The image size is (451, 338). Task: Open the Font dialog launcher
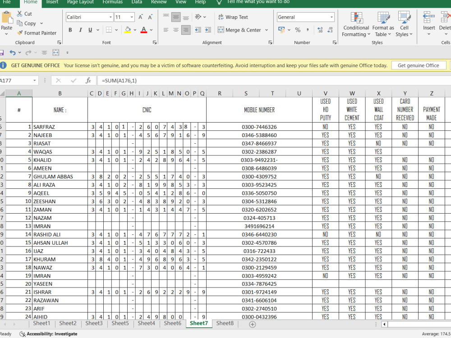155,42
